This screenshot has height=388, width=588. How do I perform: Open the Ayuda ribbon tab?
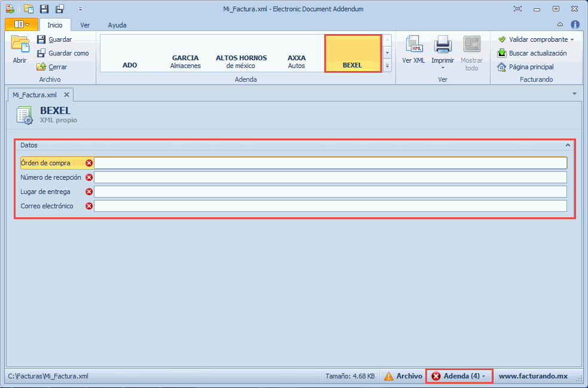[x=117, y=25]
